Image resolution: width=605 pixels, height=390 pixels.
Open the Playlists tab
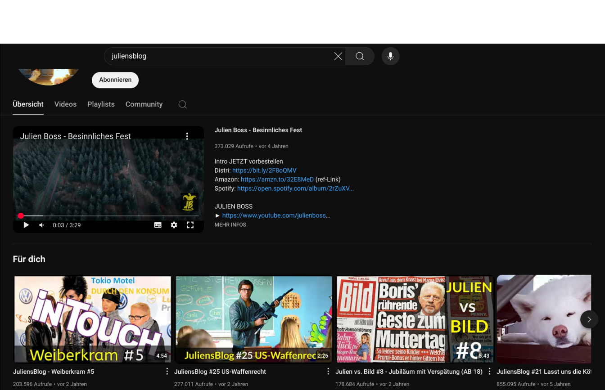pos(101,104)
